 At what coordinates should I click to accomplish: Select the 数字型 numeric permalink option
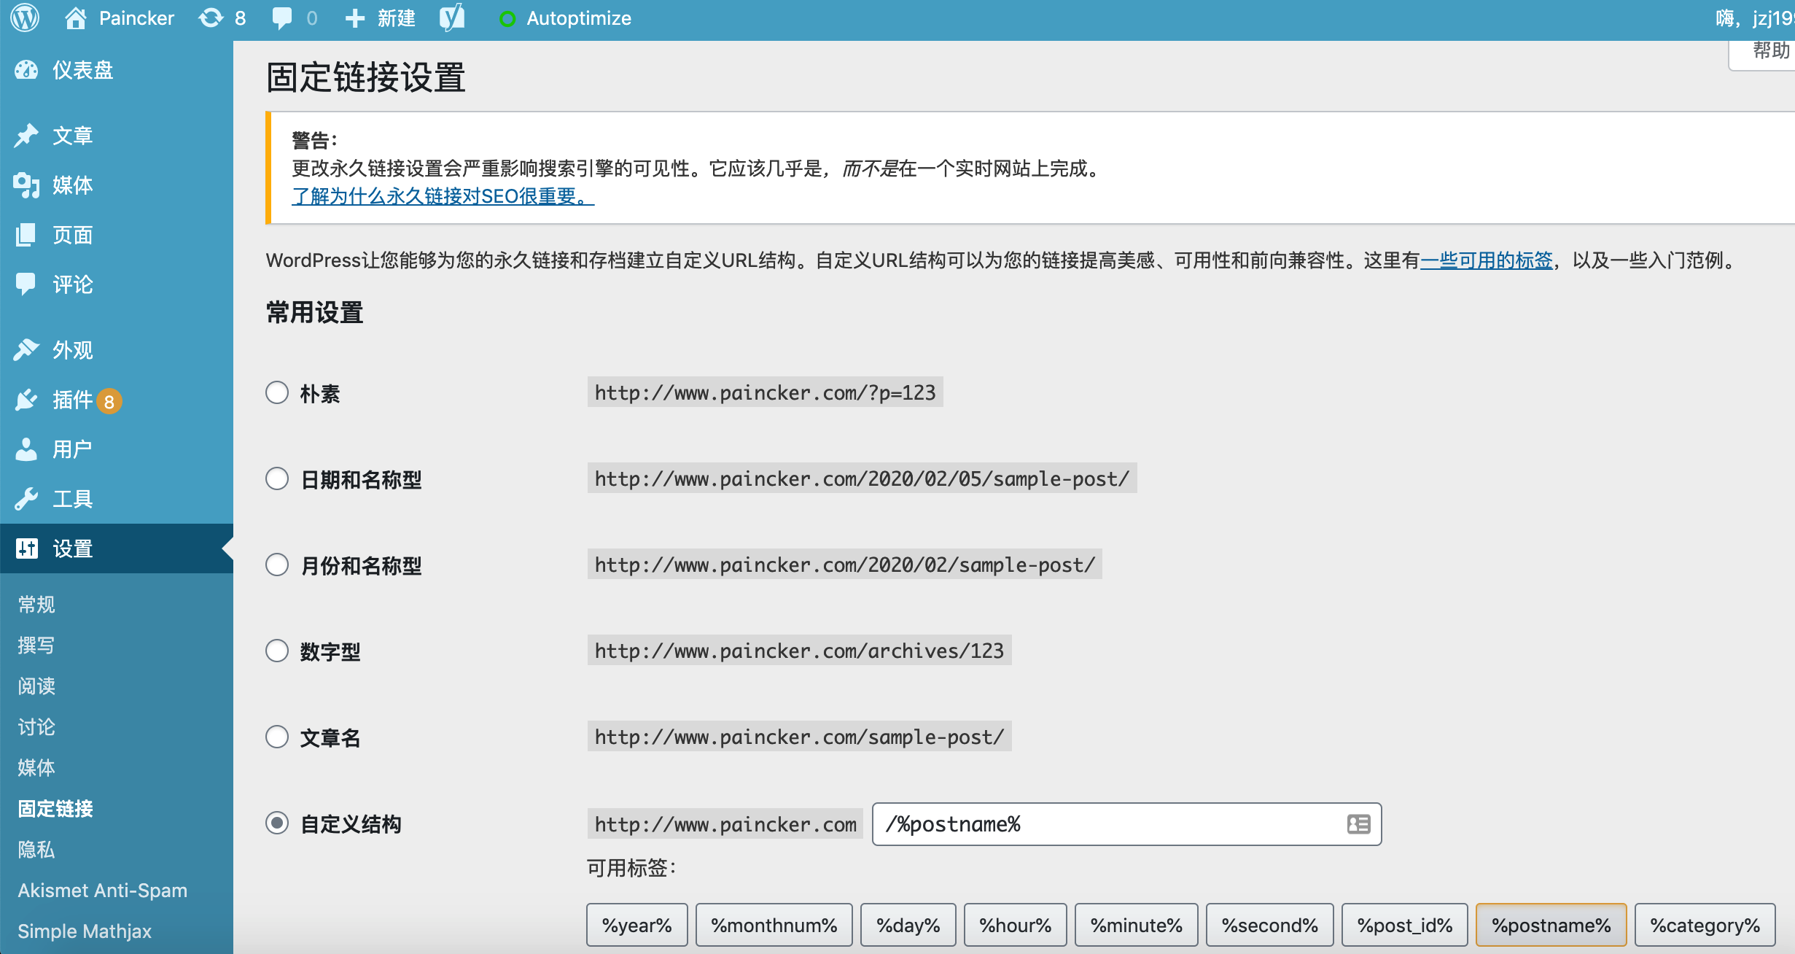pyautogui.click(x=277, y=651)
